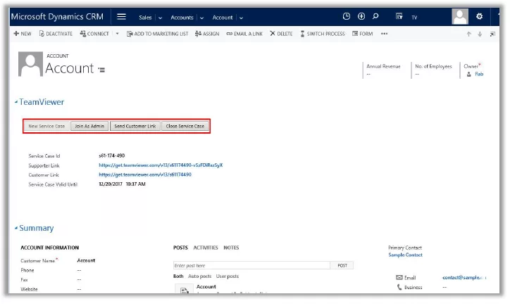The image size is (510, 306).
Task: Click the Enter post here field
Action: tap(251, 265)
